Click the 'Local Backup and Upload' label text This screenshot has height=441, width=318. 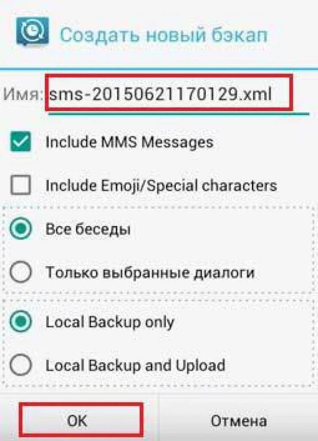tap(135, 365)
